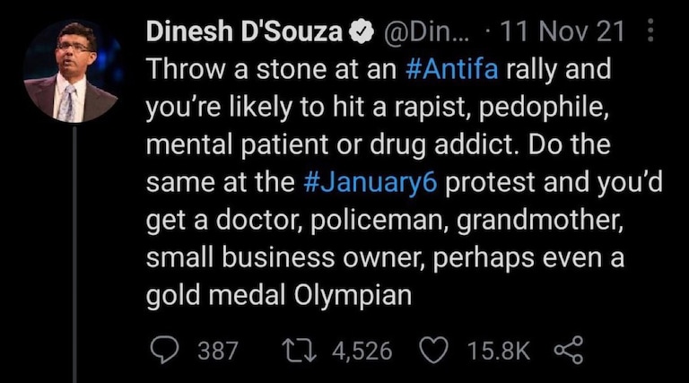Screen dimensions: 689x383
Task: Click the 4,526 retweets count
Action: tap(362, 351)
